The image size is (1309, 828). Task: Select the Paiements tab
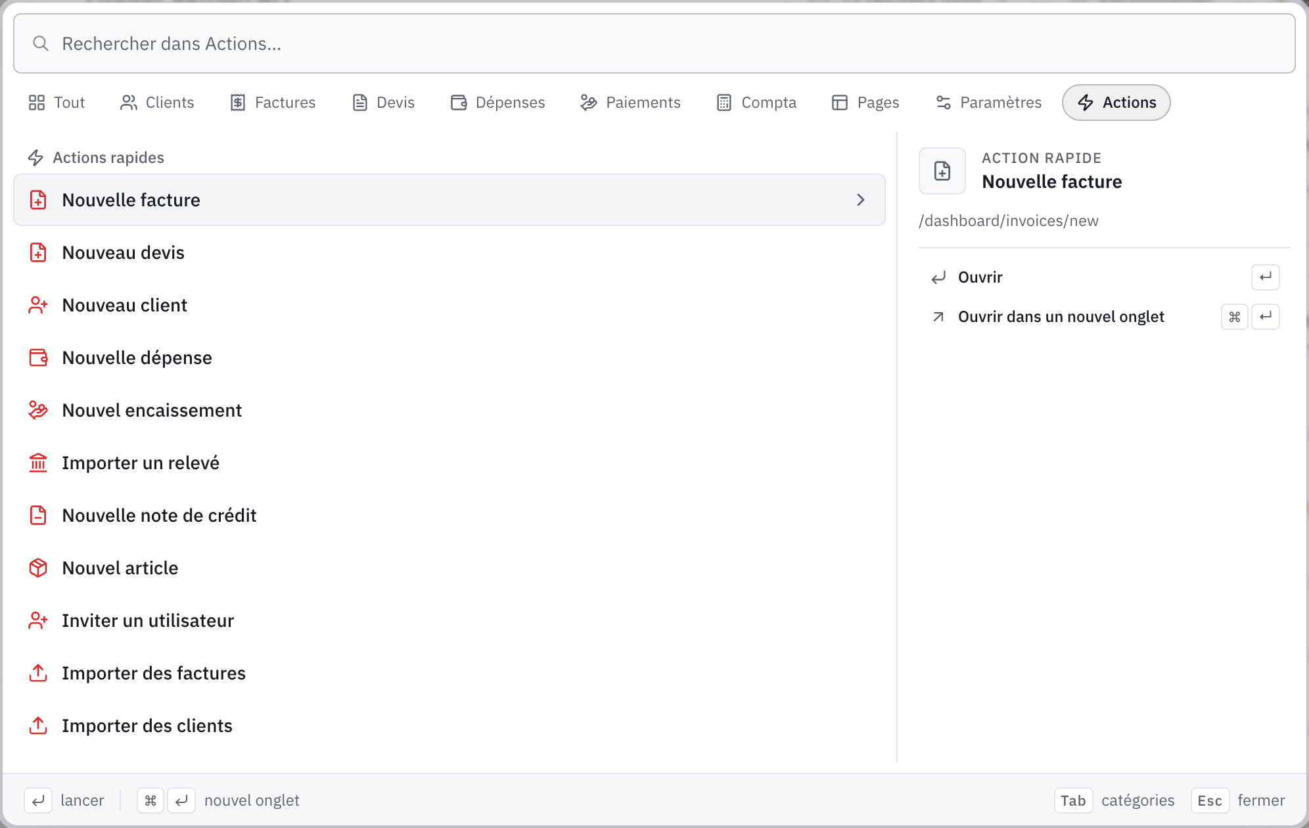click(630, 103)
